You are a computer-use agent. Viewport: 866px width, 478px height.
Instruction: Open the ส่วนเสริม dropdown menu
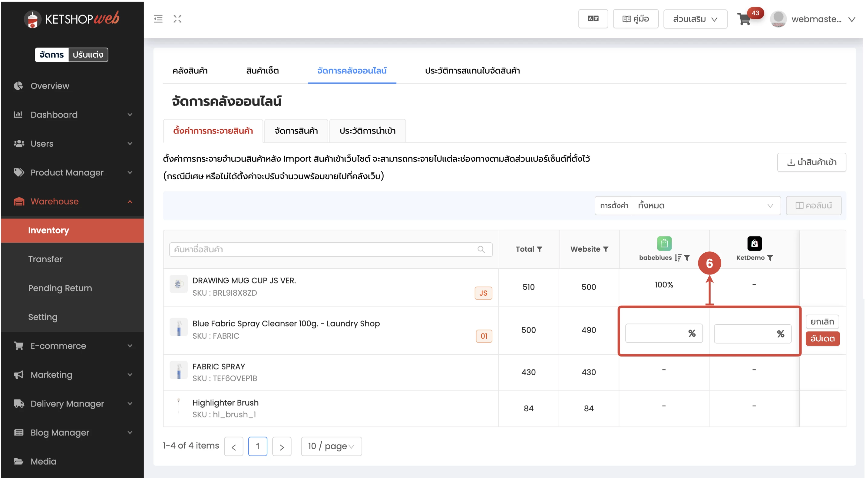[x=695, y=19]
